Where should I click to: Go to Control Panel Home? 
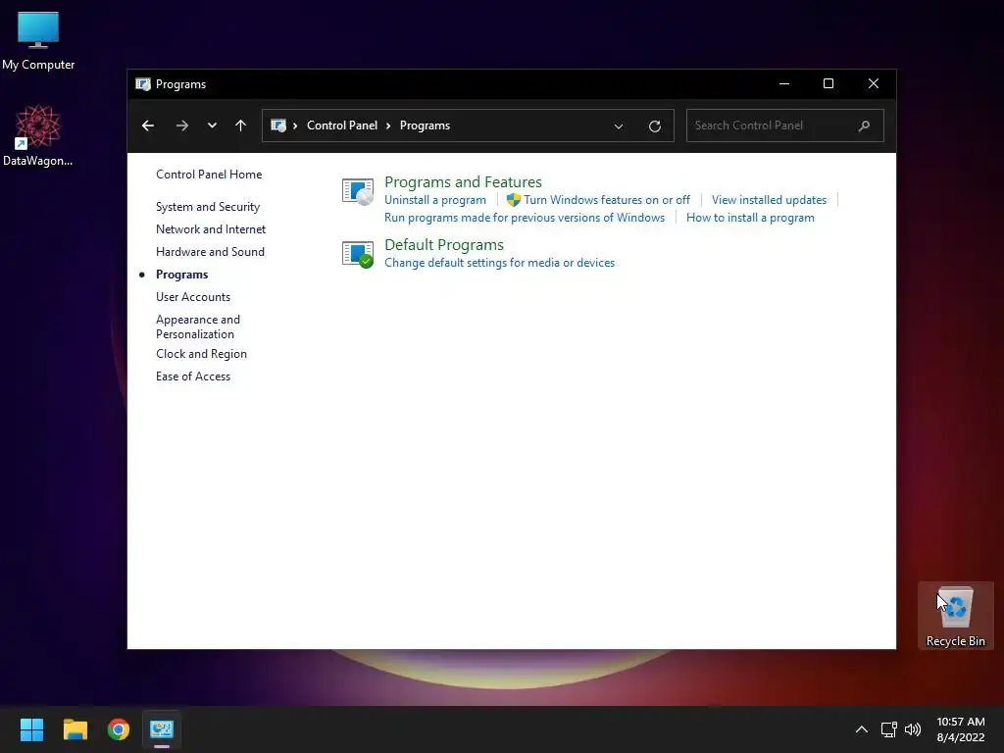pos(209,175)
